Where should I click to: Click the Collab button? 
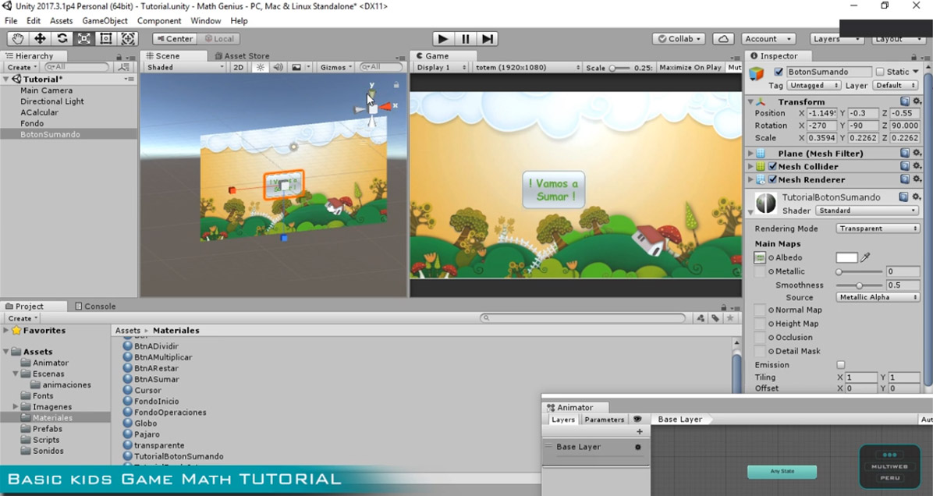click(679, 38)
